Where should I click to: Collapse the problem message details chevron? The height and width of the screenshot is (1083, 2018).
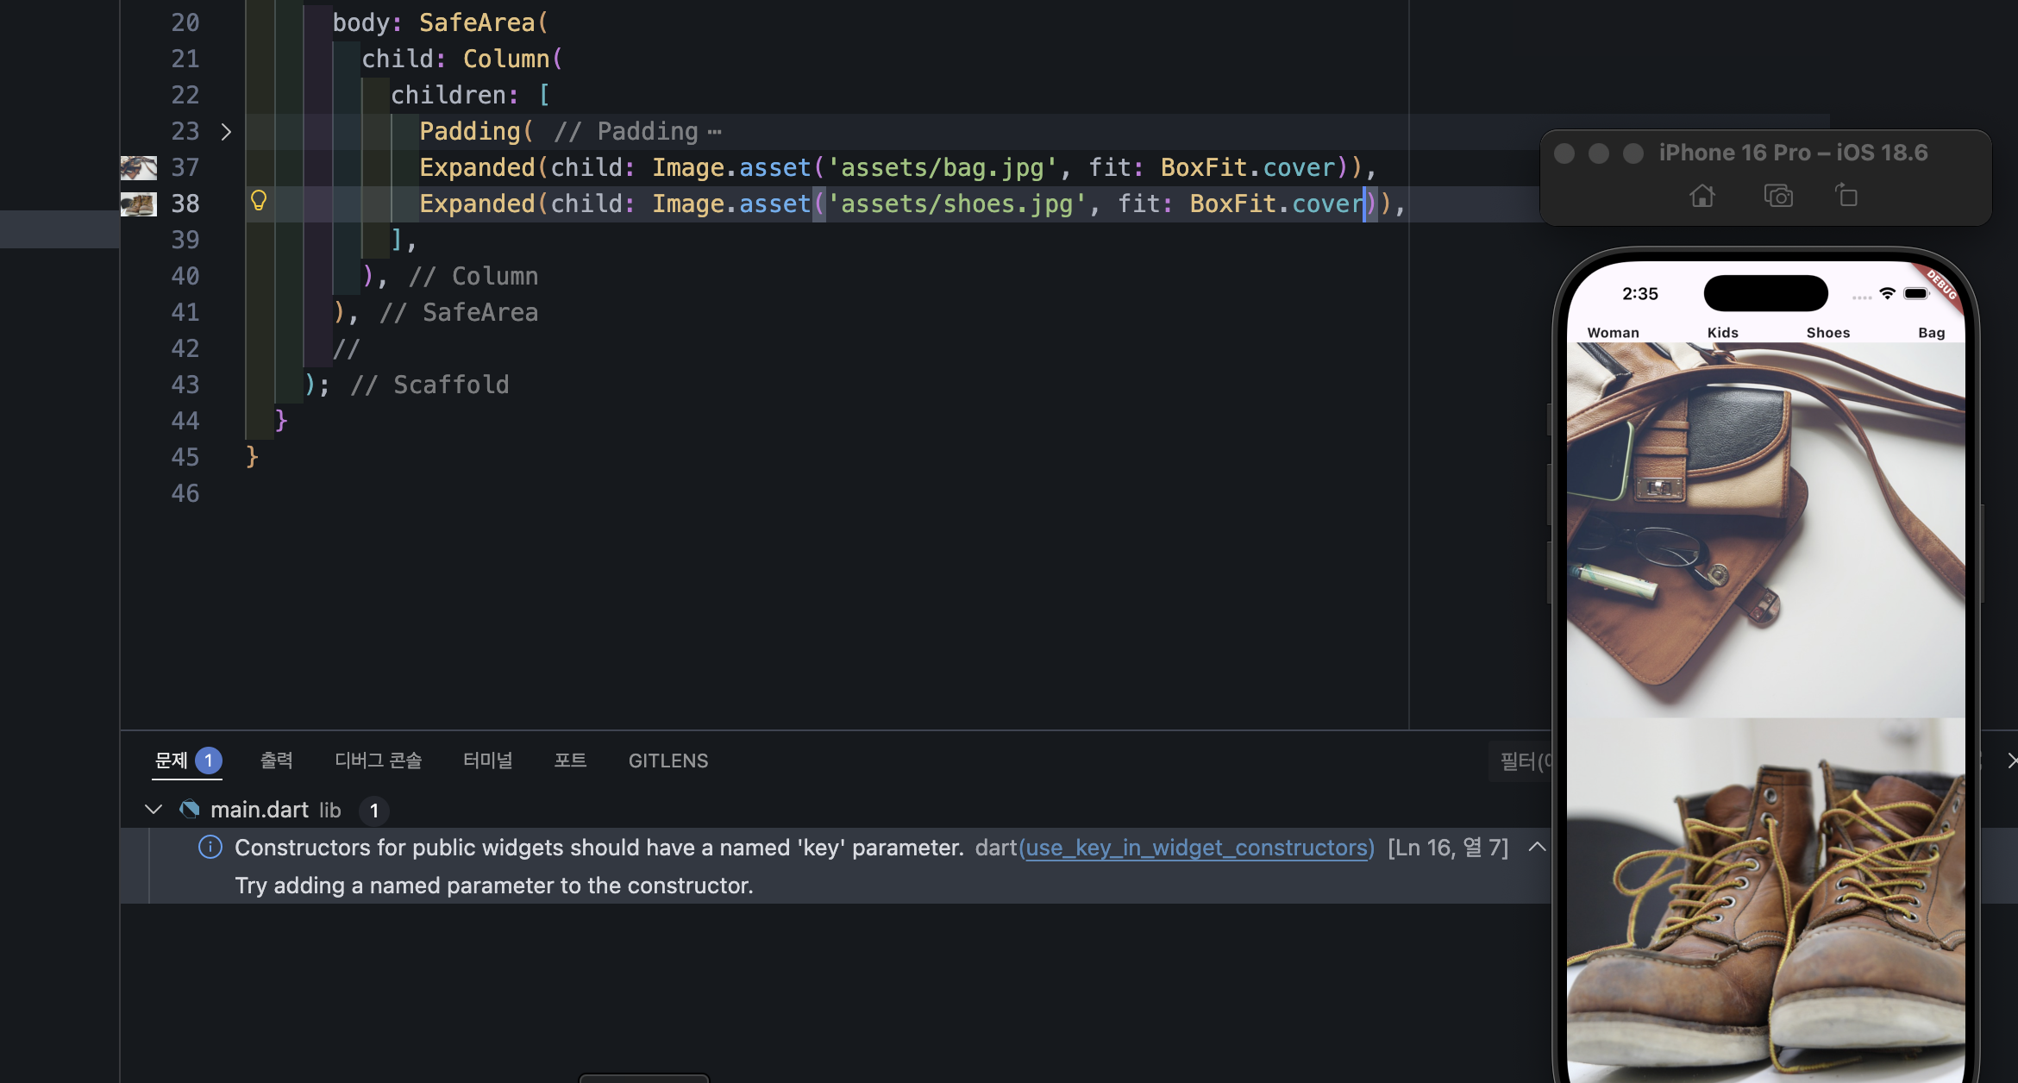[1537, 847]
